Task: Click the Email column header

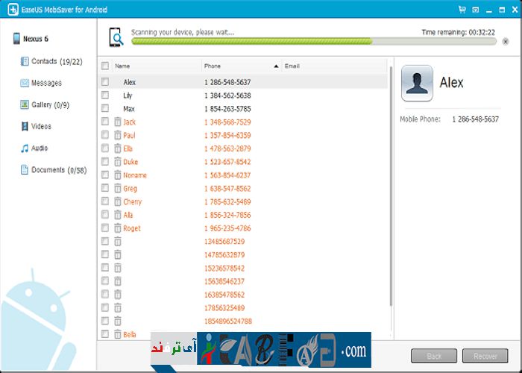Action: tap(328, 66)
